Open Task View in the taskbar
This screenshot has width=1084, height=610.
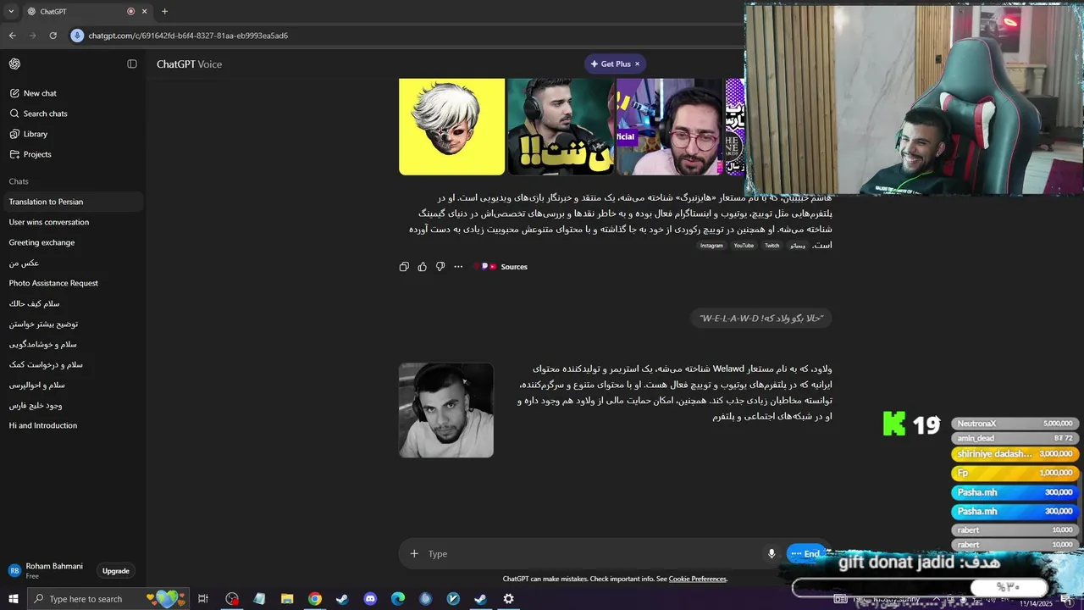coord(203,599)
